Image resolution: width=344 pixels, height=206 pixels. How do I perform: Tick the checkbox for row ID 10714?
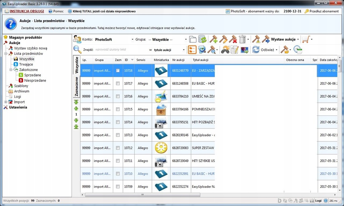[x=118, y=122]
